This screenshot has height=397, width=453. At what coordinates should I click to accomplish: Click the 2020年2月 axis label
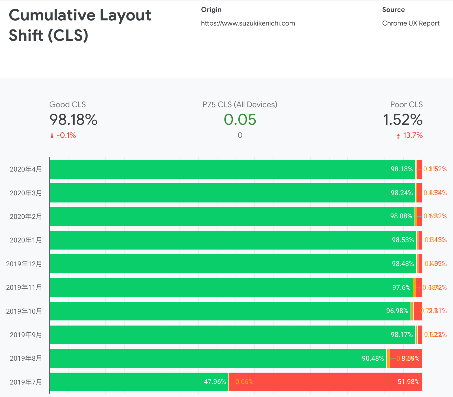(x=26, y=216)
